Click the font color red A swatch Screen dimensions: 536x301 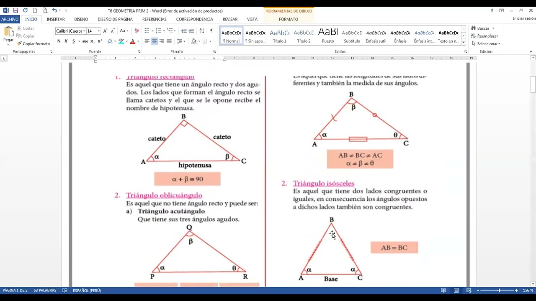(133, 41)
